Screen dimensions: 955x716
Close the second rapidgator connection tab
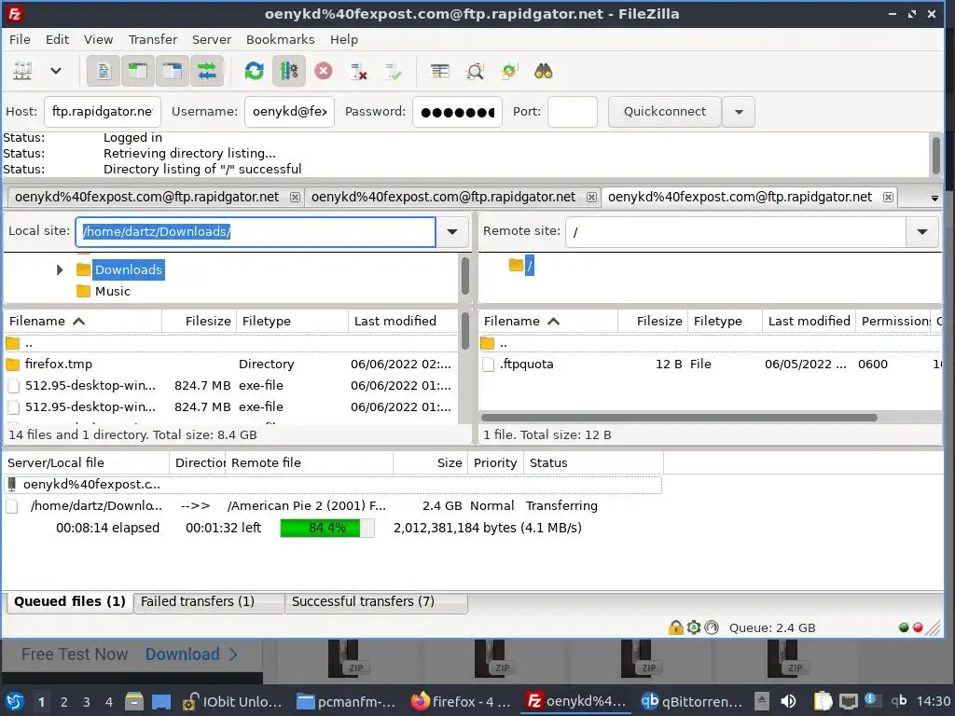591,198
